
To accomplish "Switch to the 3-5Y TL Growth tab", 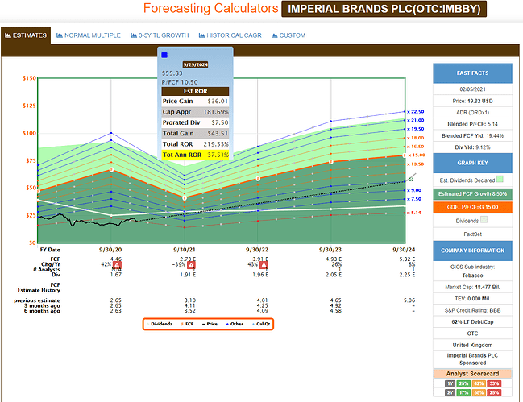I will (x=160, y=35).
